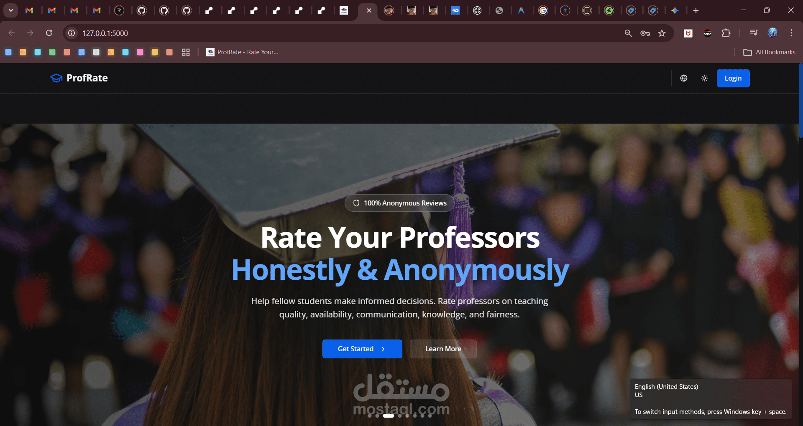Open the language globe selector
The width and height of the screenshot is (803, 426).
point(684,78)
